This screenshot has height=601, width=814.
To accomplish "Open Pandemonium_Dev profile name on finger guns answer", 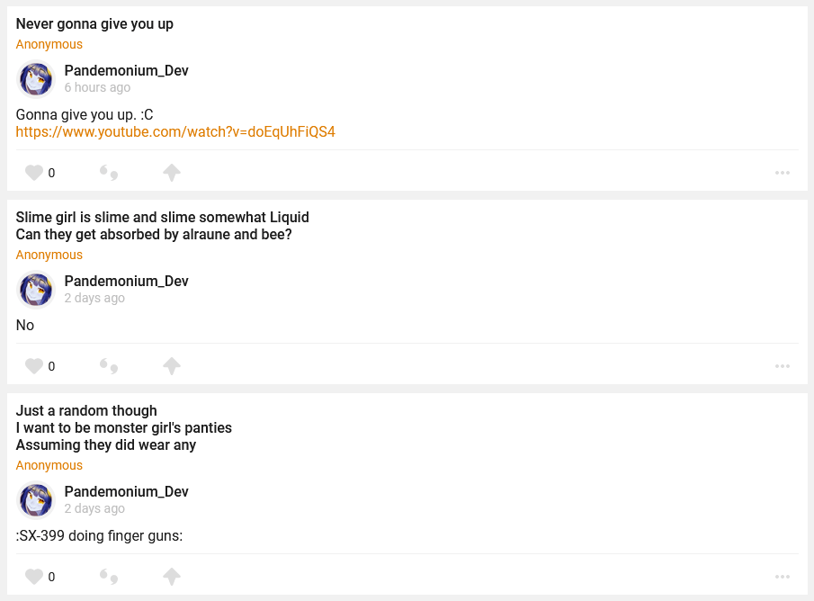I will (x=126, y=491).
